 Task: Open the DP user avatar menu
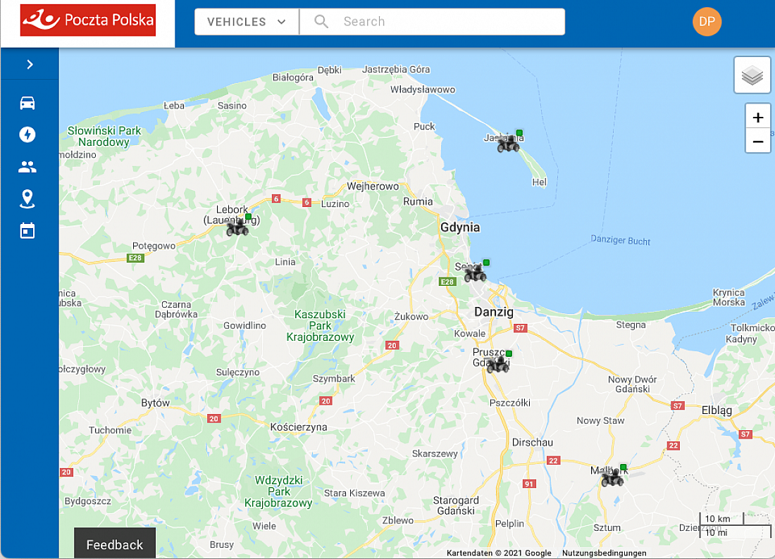(707, 22)
